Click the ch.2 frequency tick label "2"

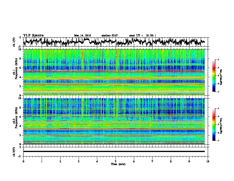(x=21, y=135)
